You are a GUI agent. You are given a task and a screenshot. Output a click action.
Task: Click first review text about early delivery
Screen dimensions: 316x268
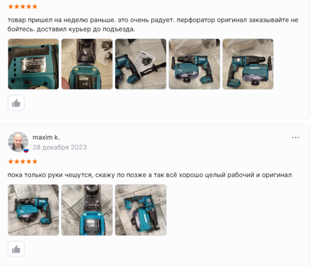[x=153, y=24]
